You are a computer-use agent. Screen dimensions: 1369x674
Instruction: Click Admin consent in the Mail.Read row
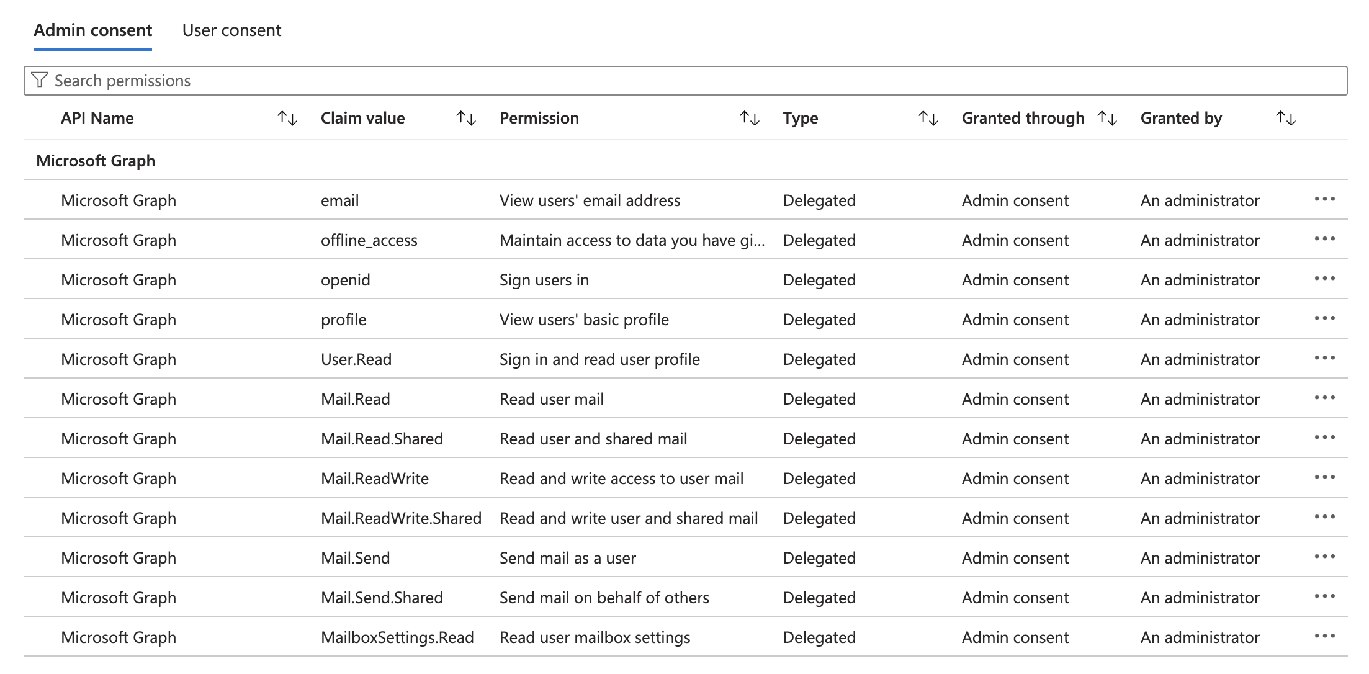point(1015,399)
